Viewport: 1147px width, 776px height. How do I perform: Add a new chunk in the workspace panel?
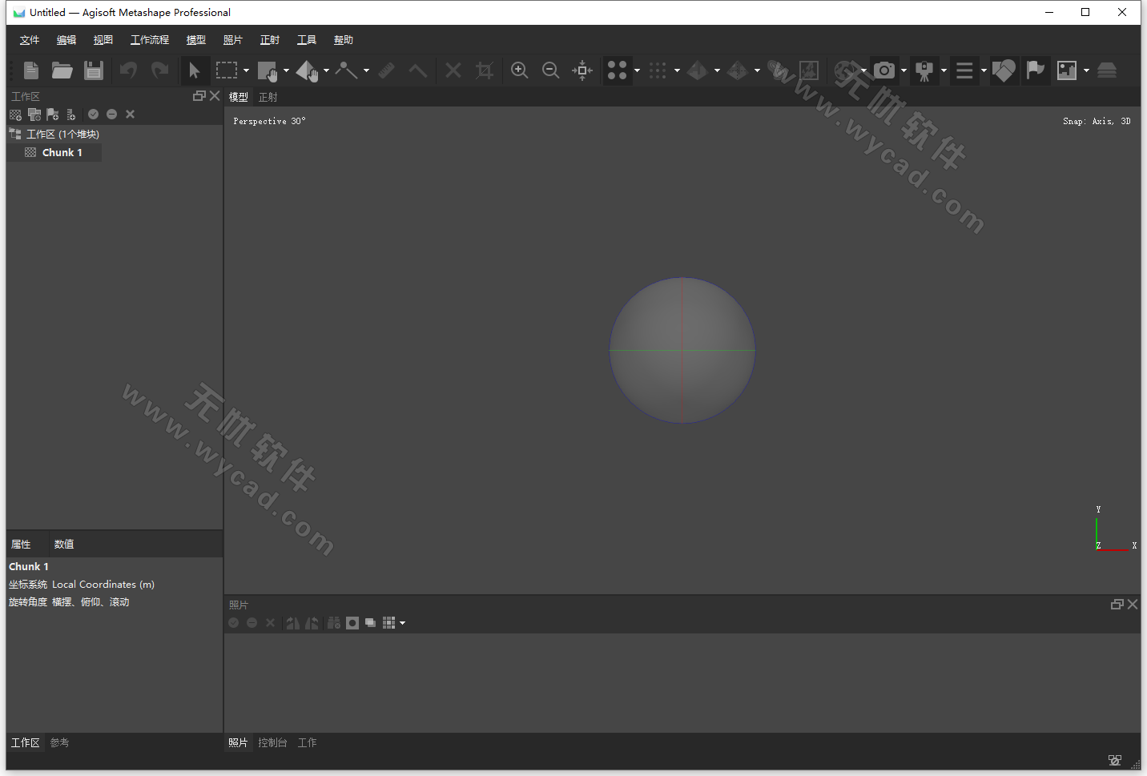coord(15,115)
